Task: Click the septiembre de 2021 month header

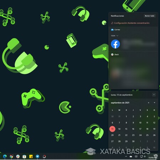Action: click(120, 103)
